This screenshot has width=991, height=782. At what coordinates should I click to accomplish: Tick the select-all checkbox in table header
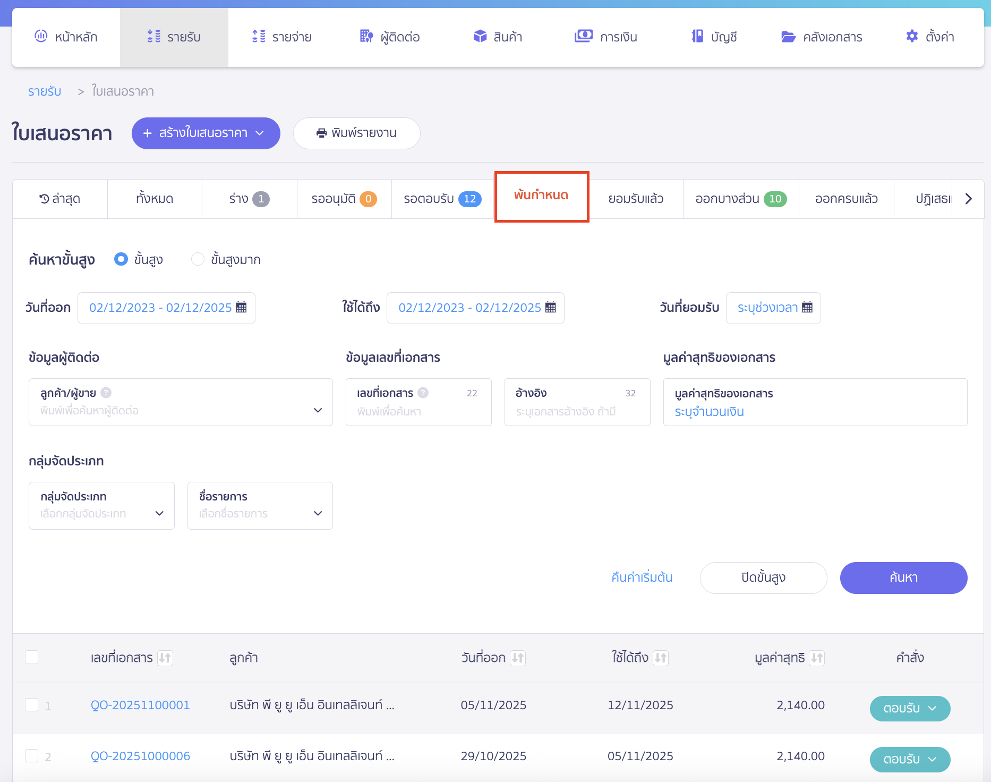(32, 657)
